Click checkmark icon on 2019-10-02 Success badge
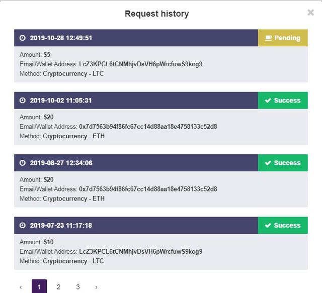Image resolution: width=322 pixels, height=293 pixels. pos(268,101)
